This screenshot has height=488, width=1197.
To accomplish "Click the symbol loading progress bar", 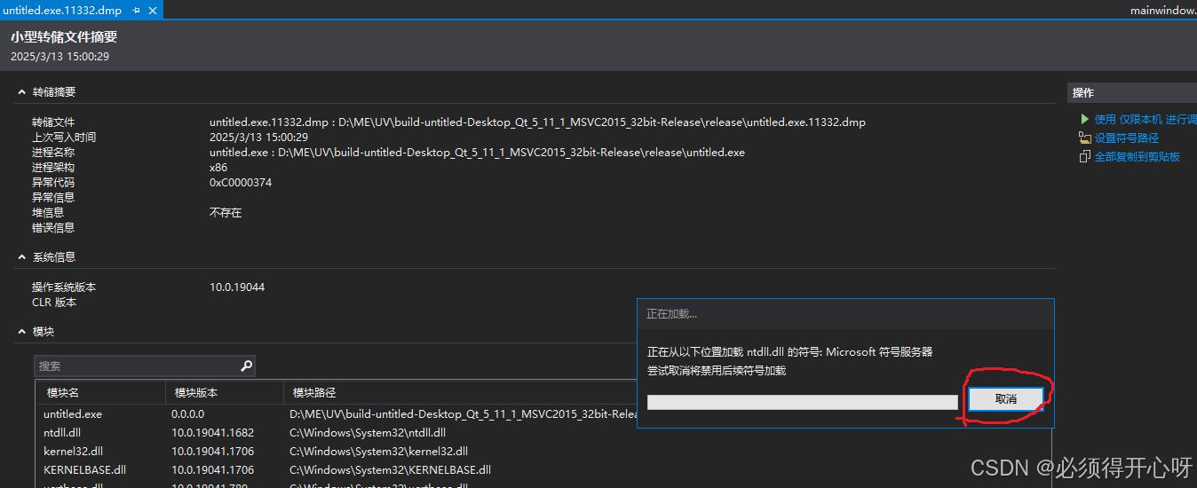I will tap(803, 402).
